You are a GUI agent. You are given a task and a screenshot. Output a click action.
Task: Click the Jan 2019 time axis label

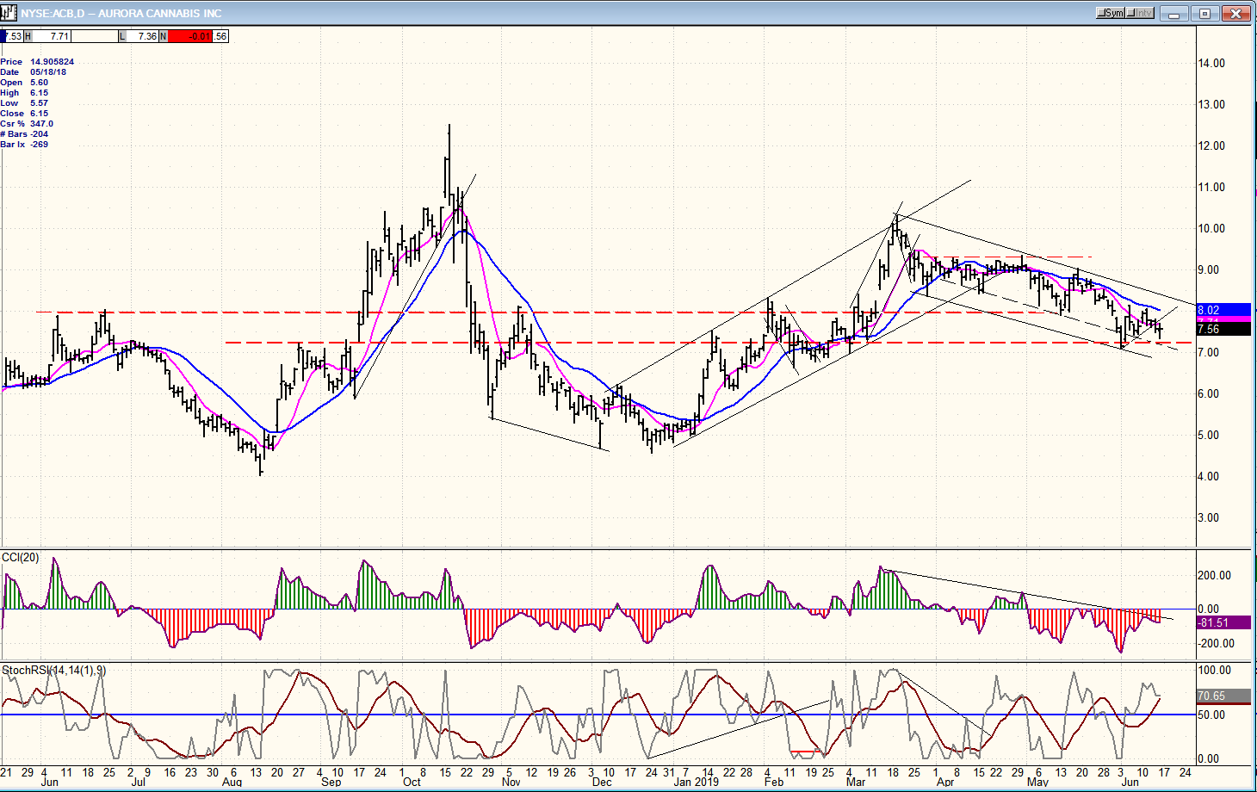tap(696, 782)
